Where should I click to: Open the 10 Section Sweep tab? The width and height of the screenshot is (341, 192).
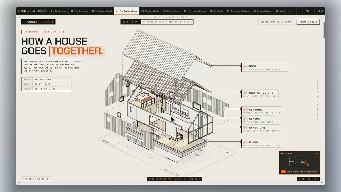point(263,11)
